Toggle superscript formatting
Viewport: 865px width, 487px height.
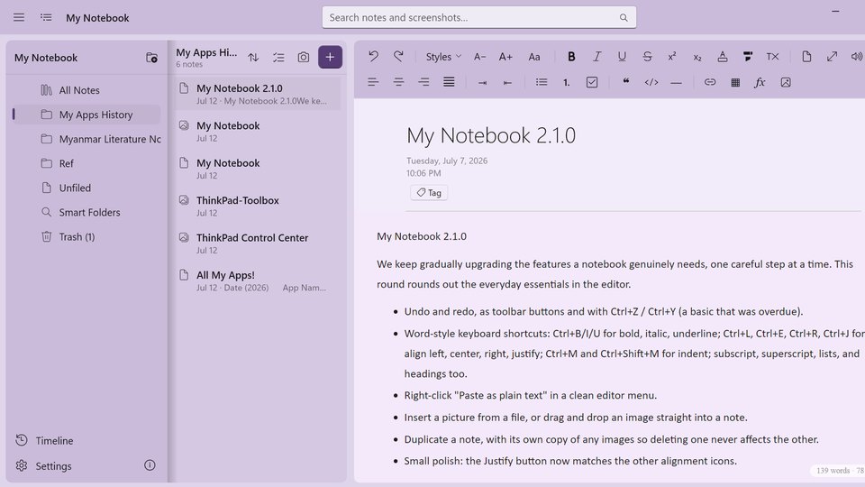pos(672,56)
